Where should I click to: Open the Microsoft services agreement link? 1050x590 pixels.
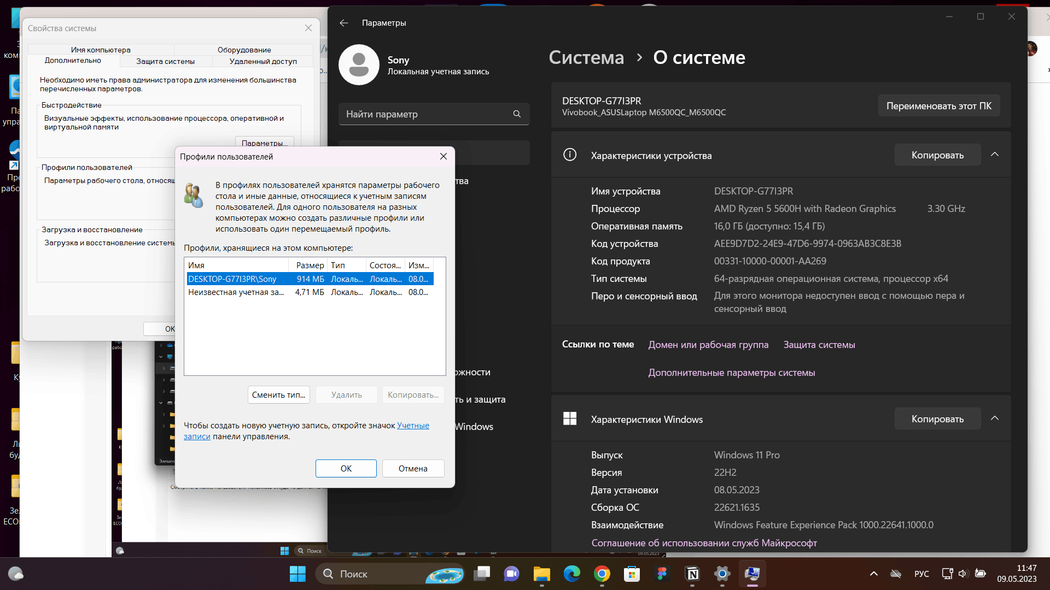(704, 543)
